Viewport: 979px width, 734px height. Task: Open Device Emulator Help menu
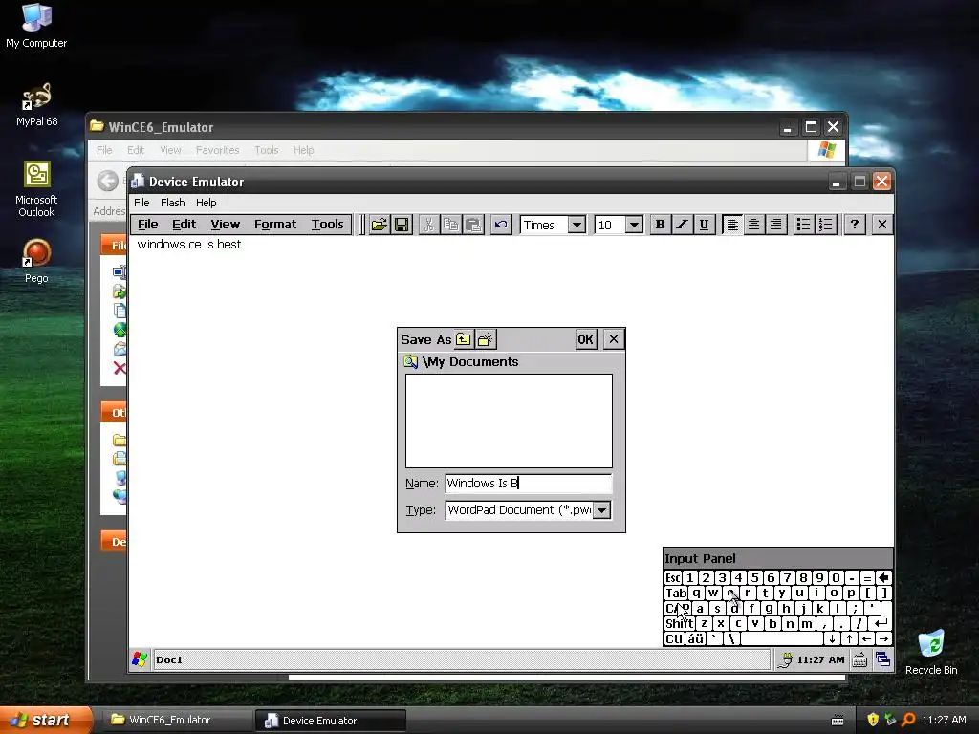point(207,203)
